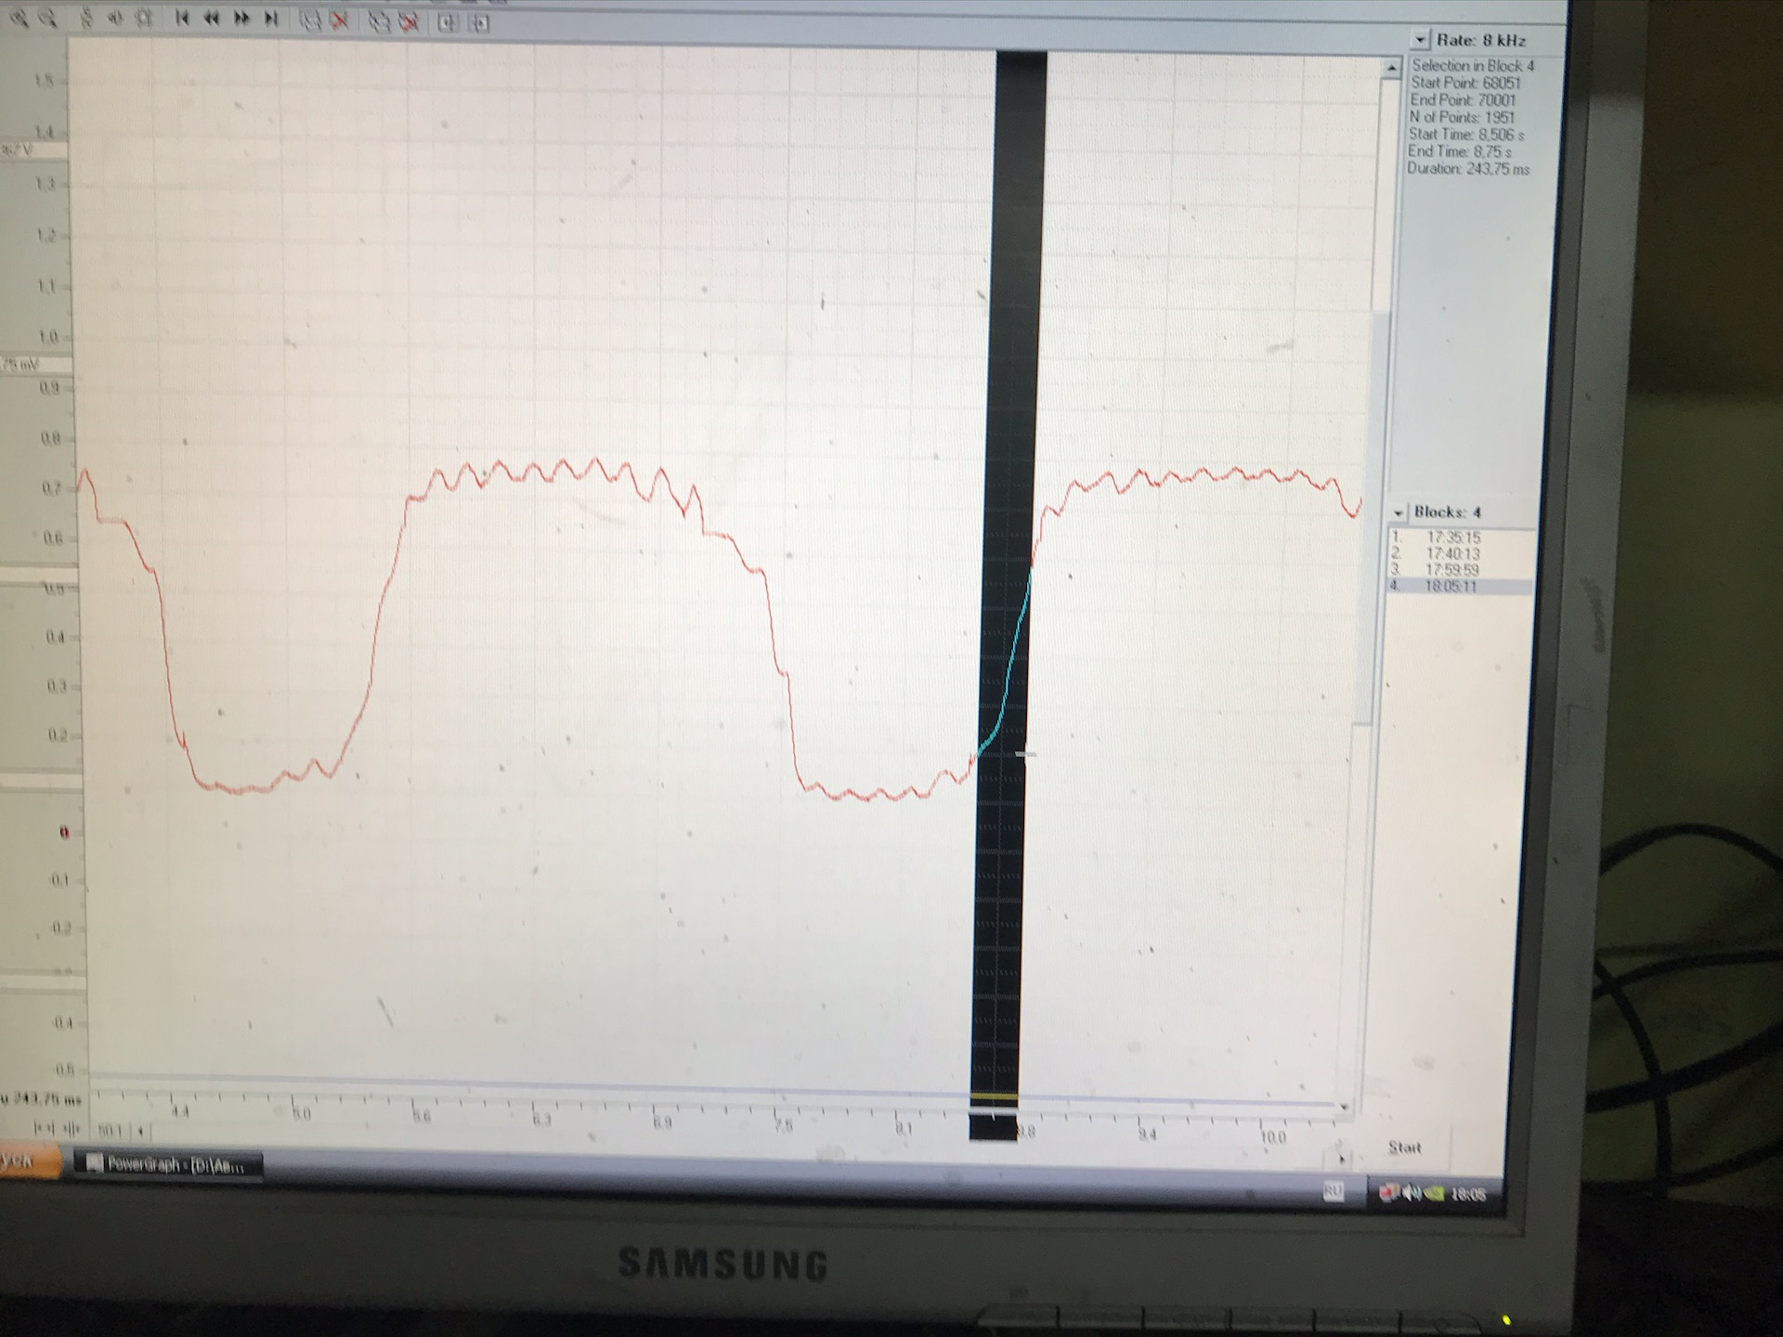
Task: Click the Start button
Action: [x=1404, y=1148]
